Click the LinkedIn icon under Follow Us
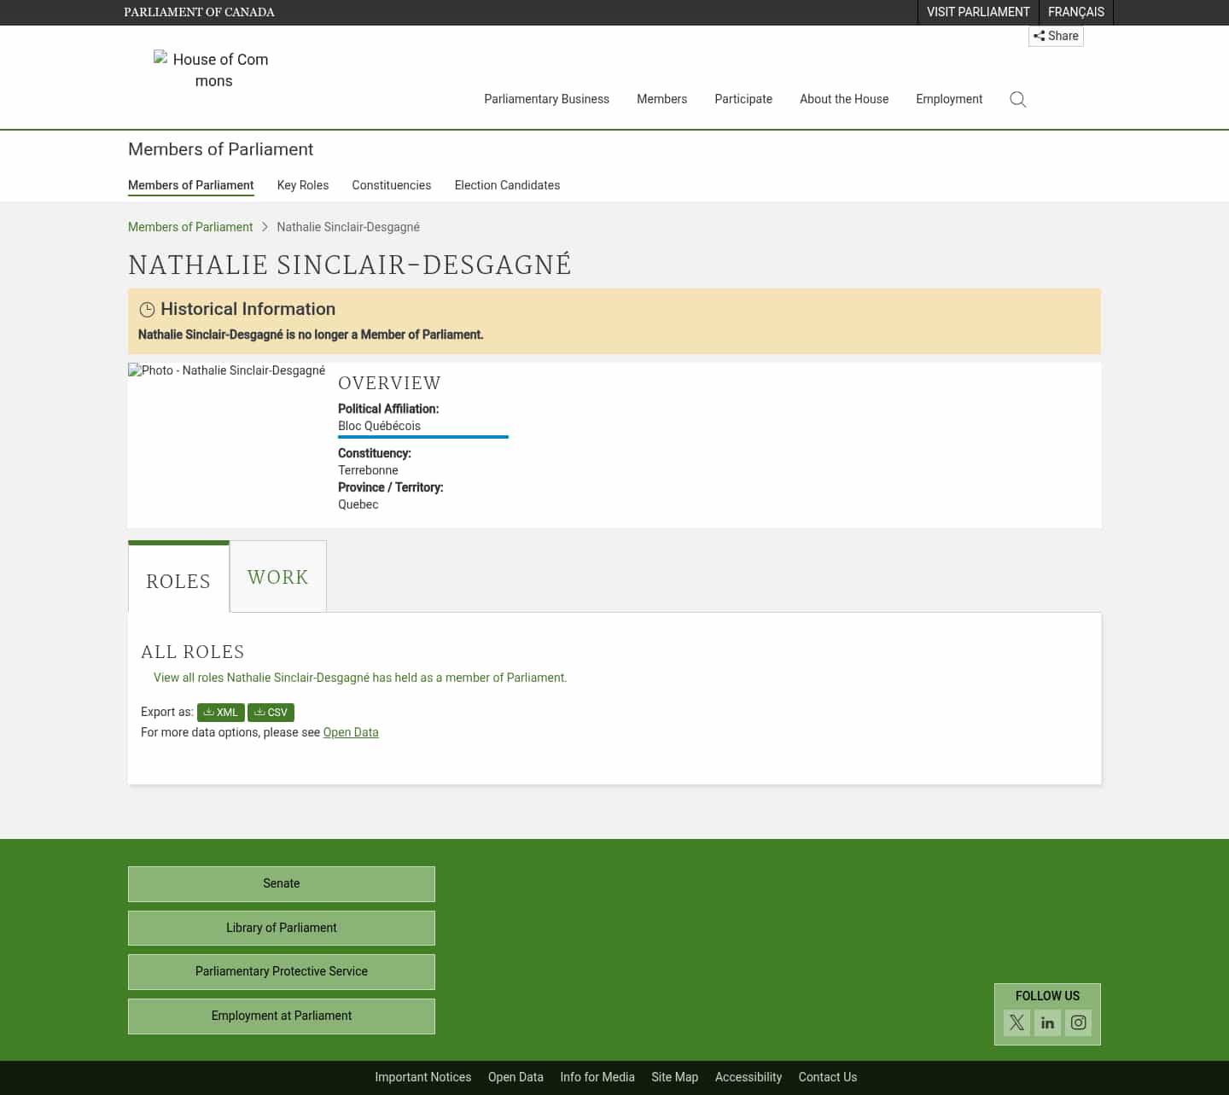 point(1047,1022)
